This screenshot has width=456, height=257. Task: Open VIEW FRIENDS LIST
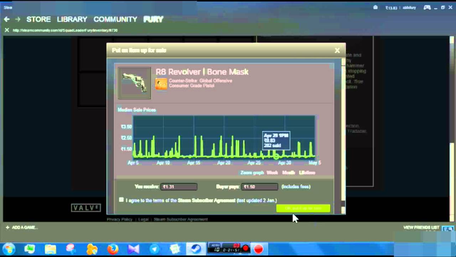(x=421, y=227)
